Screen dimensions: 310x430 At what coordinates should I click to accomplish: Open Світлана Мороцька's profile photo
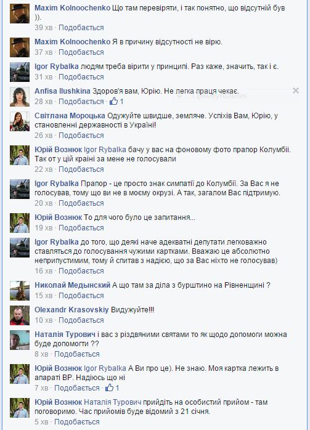[20, 121]
